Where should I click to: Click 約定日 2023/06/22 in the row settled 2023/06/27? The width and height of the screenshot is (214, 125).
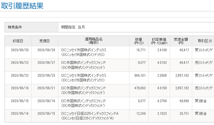point(20,62)
